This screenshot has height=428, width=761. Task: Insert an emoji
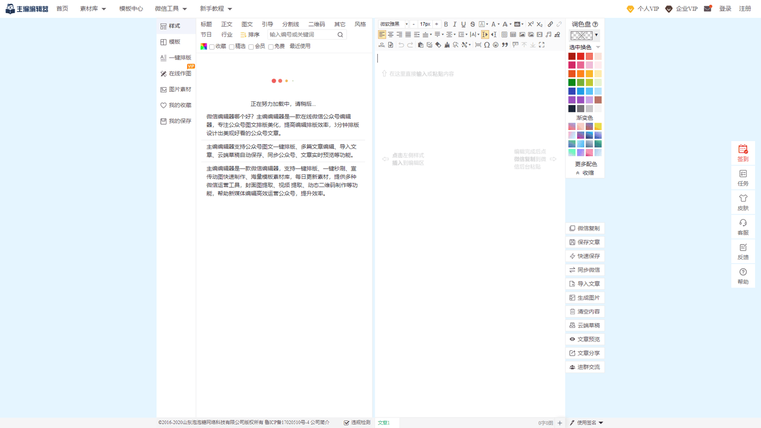(x=495, y=45)
